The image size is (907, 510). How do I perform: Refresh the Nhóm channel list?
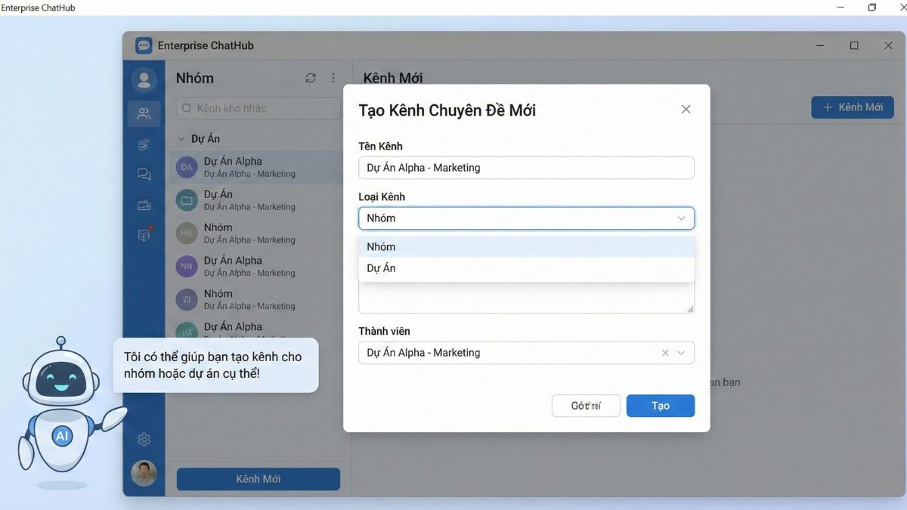point(310,77)
